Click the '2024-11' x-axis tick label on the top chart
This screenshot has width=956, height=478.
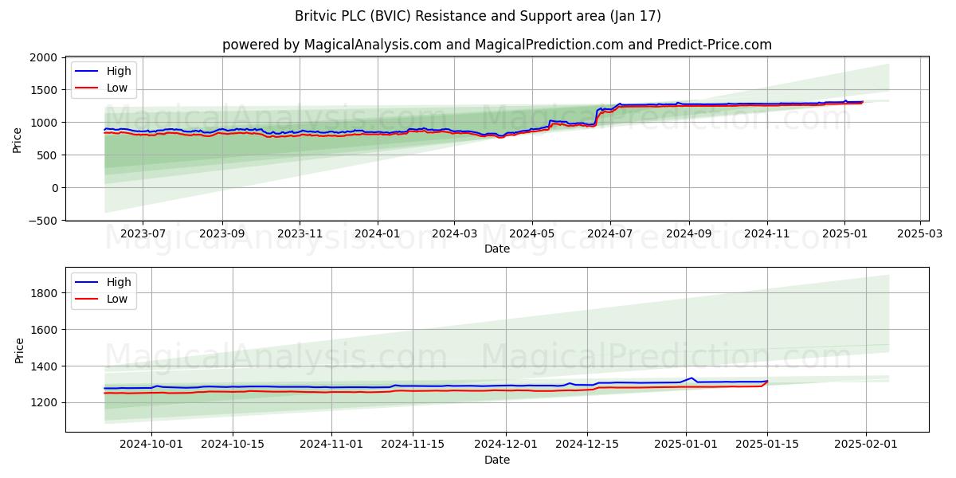pyautogui.click(x=767, y=234)
